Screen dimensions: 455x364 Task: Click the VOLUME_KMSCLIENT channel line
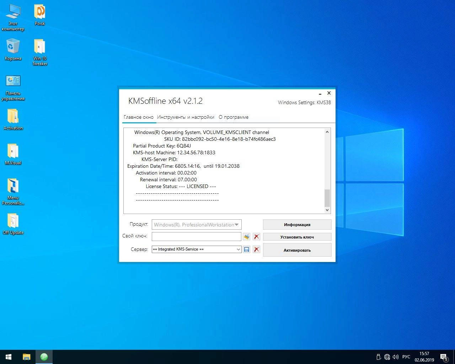(x=202, y=132)
